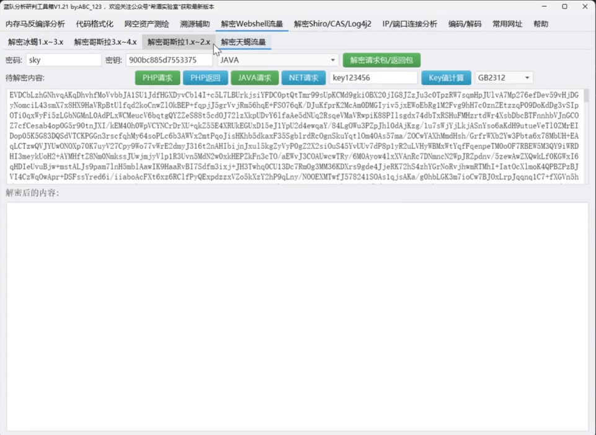Open the 解密Shiro/CAS/Log4j2 tab

pos(332,24)
